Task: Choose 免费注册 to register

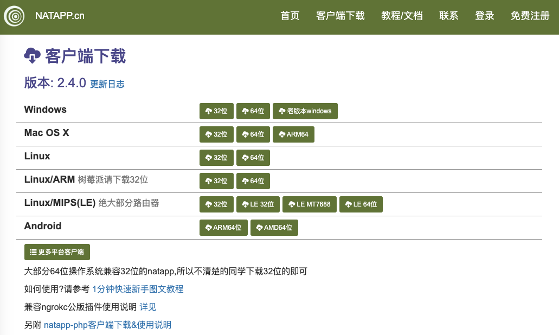Action: tap(530, 16)
